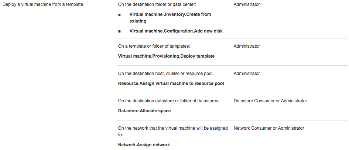
Task: Select the 'Network.Assign network' privilege
Action: click(144, 145)
